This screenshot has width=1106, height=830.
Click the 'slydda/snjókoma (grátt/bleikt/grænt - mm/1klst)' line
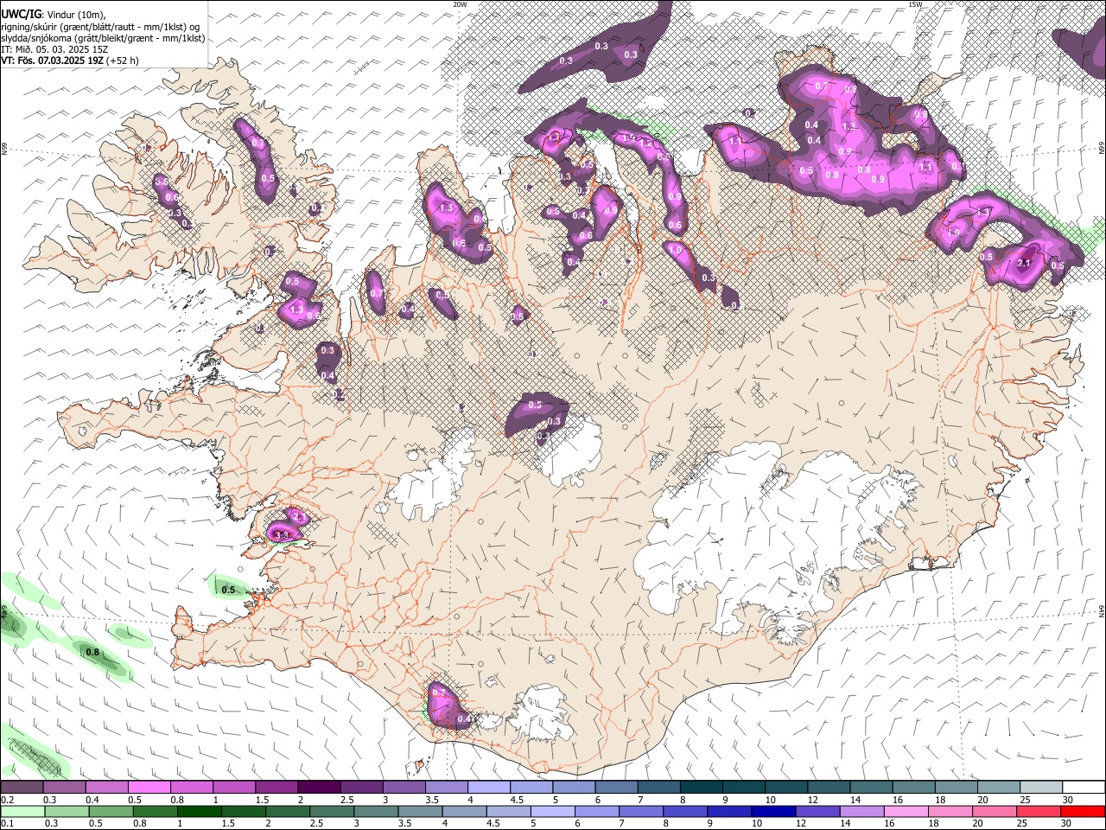coord(103,38)
